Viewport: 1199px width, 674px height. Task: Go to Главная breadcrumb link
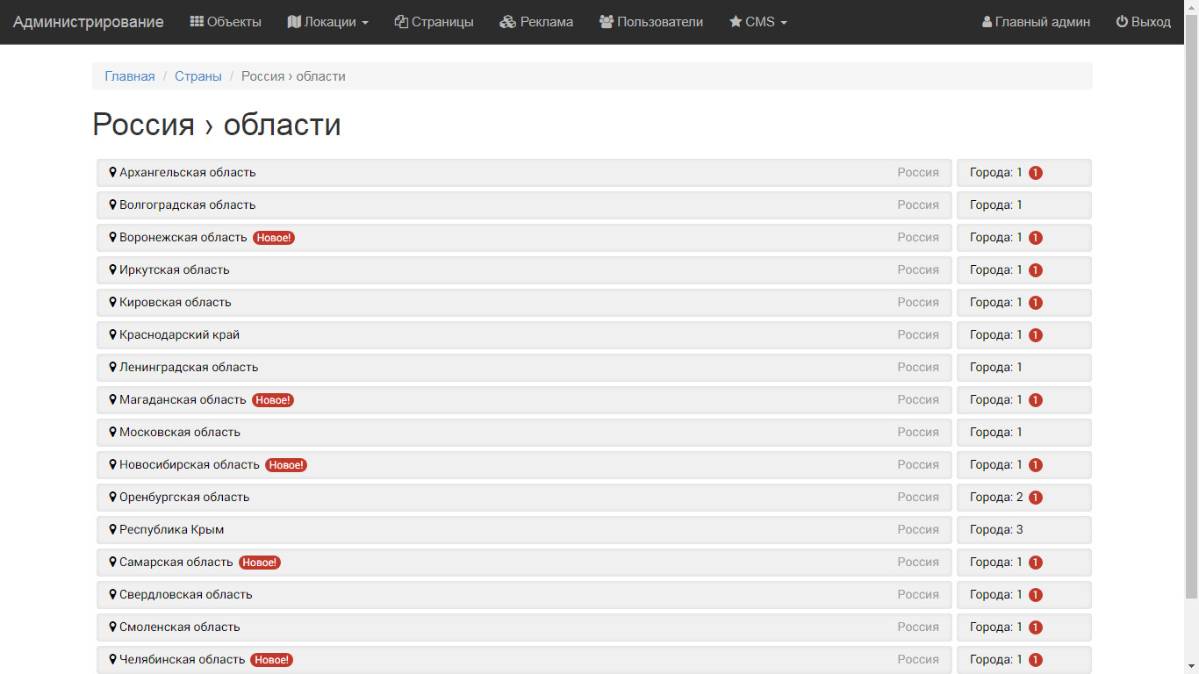coord(130,76)
